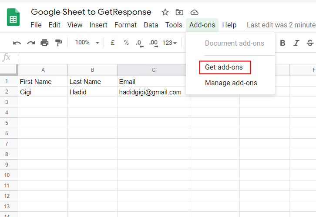The height and width of the screenshot is (217, 316).
Task: Select row 2 header
Action: pos(9,92)
